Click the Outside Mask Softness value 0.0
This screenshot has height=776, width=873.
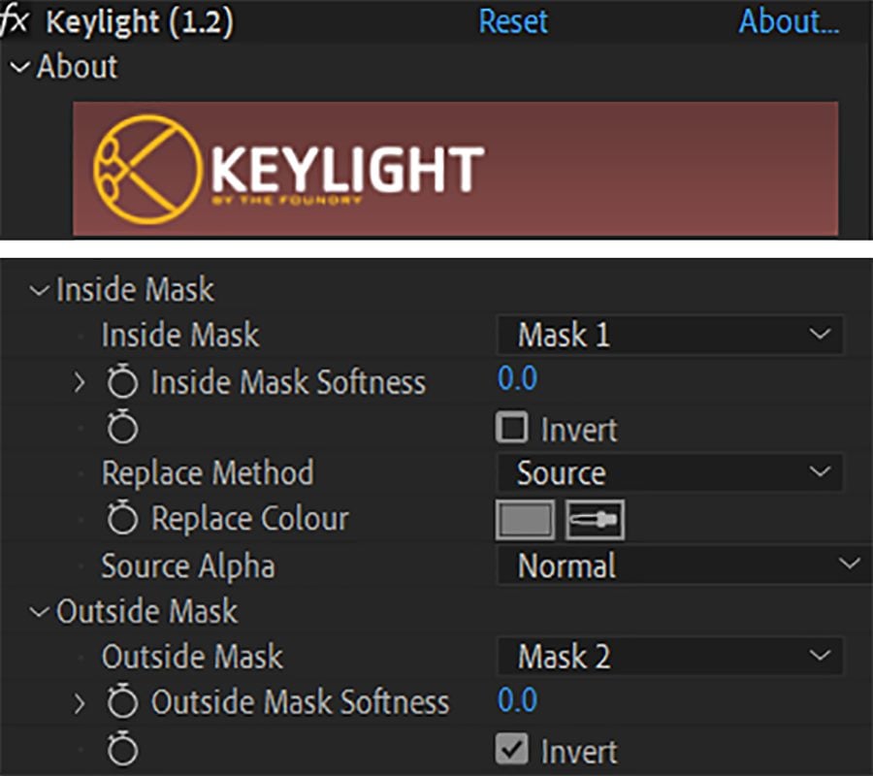[517, 699]
